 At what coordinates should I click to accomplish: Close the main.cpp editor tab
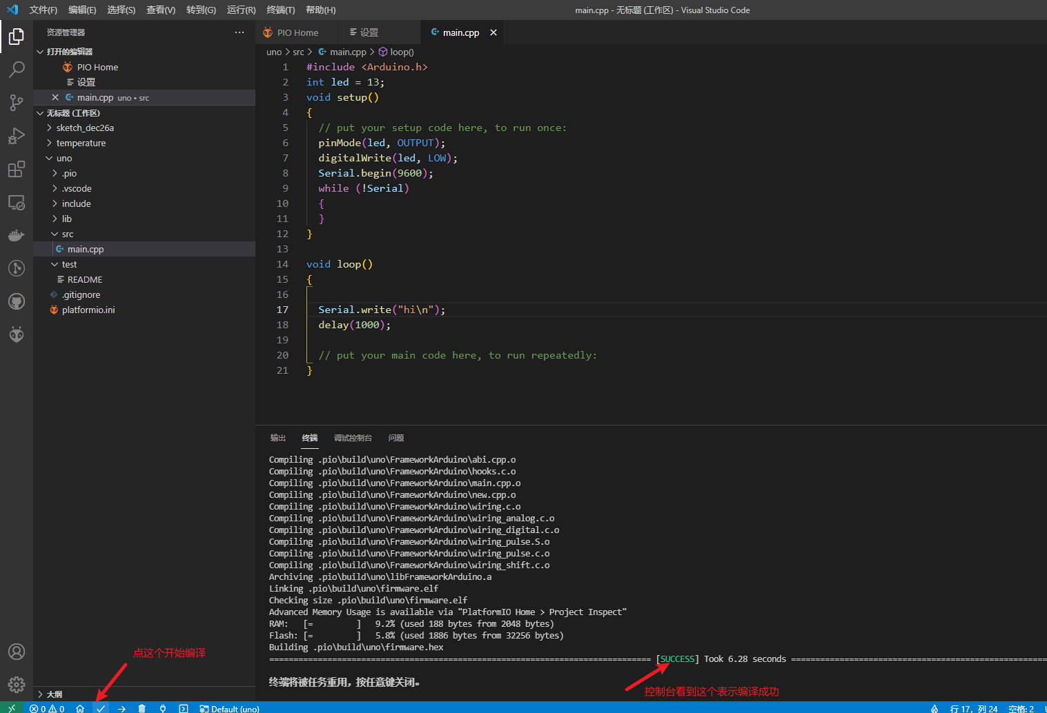click(x=493, y=32)
